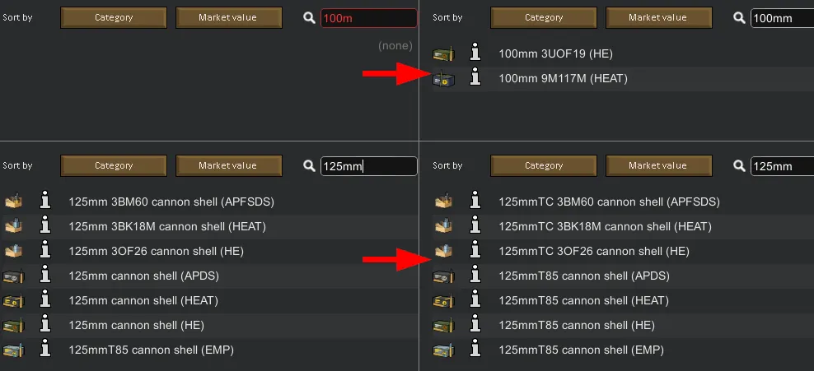Click the 125mm cannon shell (APDS) item icon
The image size is (814, 371).
(x=13, y=276)
